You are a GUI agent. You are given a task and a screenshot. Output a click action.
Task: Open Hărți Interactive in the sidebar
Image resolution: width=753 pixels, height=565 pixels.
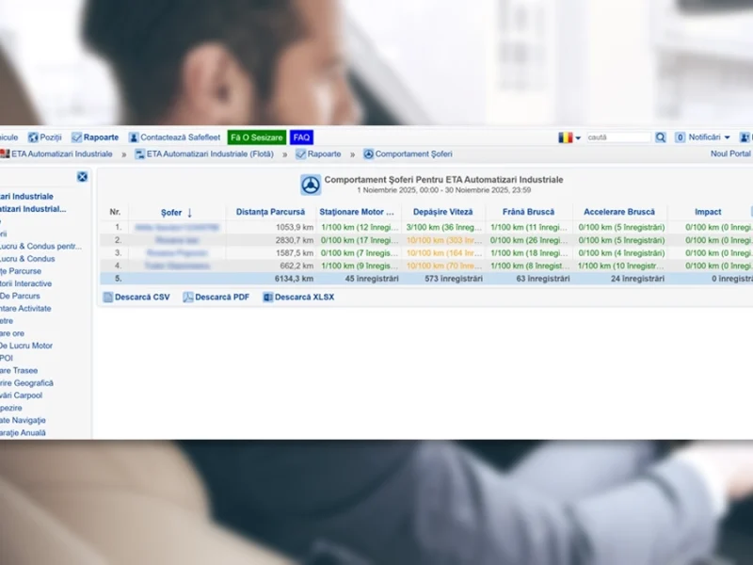point(26,283)
